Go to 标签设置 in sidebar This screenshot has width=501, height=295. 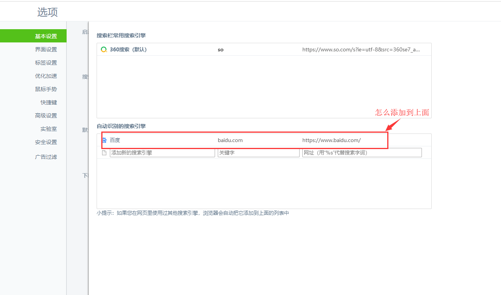[46, 63]
